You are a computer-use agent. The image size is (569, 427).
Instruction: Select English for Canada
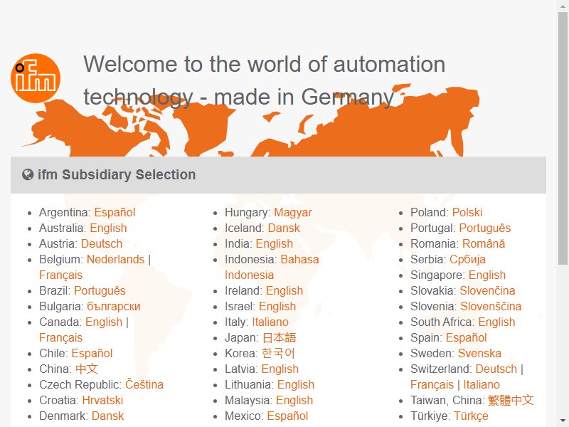pos(104,322)
